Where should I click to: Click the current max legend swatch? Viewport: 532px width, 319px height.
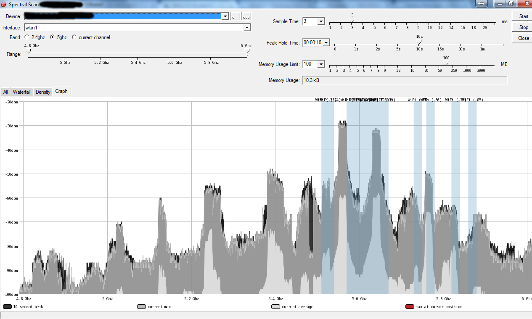point(142,307)
